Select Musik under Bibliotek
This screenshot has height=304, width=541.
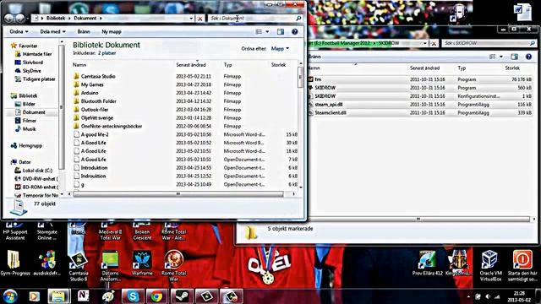pyautogui.click(x=29, y=129)
